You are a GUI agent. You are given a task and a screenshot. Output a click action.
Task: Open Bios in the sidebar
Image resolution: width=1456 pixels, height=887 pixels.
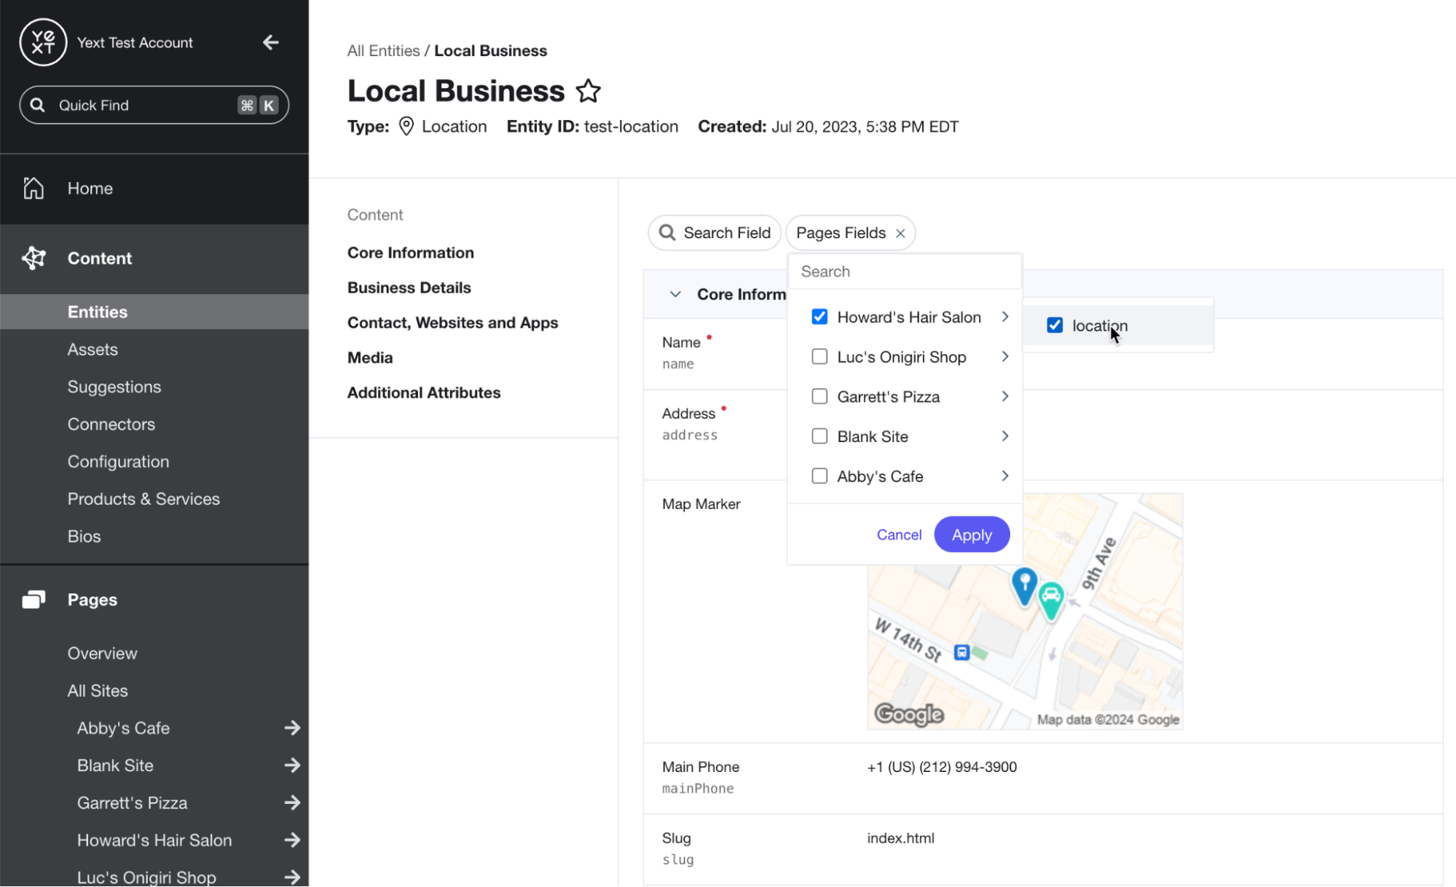coord(84,536)
